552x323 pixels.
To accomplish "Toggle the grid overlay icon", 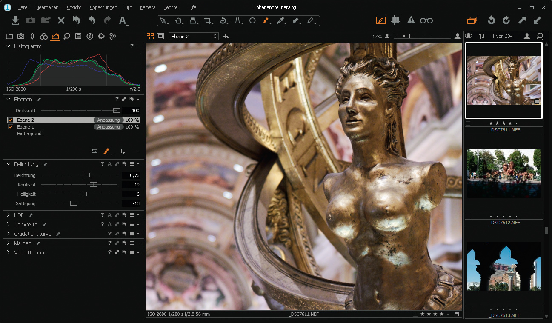I will (x=396, y=20).
